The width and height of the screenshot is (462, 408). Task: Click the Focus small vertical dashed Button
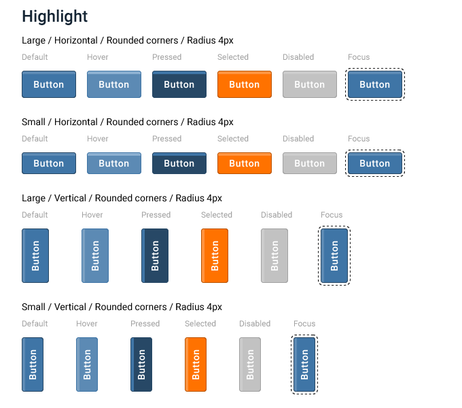click(304, 364)
